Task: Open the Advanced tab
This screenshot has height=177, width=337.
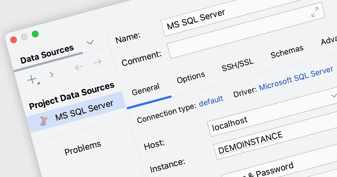Action: 329,41
